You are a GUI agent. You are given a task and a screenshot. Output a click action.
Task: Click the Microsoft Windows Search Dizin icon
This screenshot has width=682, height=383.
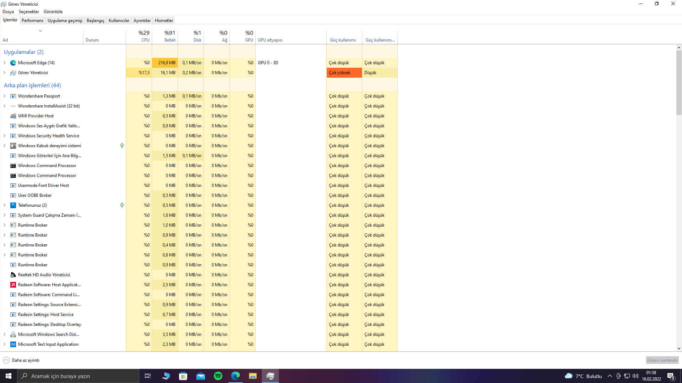click(13, 334)
